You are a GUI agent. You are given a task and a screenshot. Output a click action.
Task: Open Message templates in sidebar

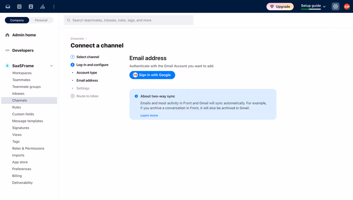tap(28, 121)
